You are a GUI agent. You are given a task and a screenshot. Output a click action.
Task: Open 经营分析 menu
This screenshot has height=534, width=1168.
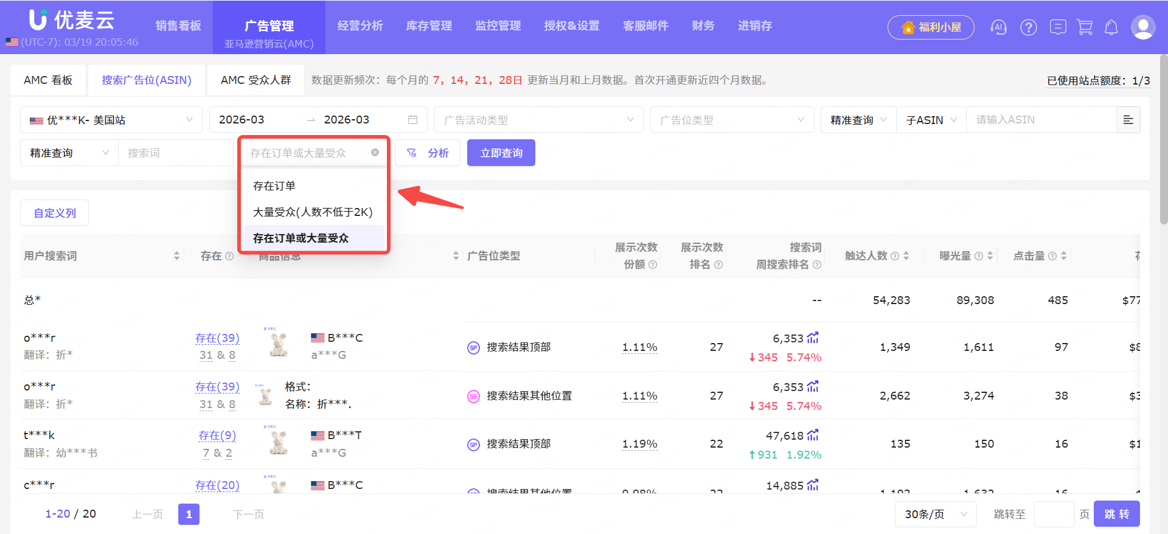coord(360,26)
